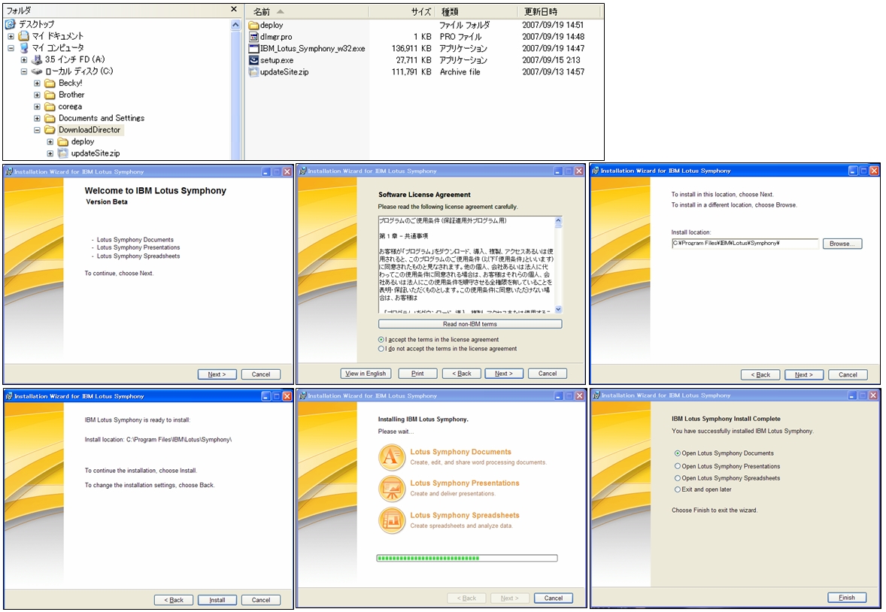Click the Install location path field
This screenshot has width=886, height=612.
[x=745, y=244]
